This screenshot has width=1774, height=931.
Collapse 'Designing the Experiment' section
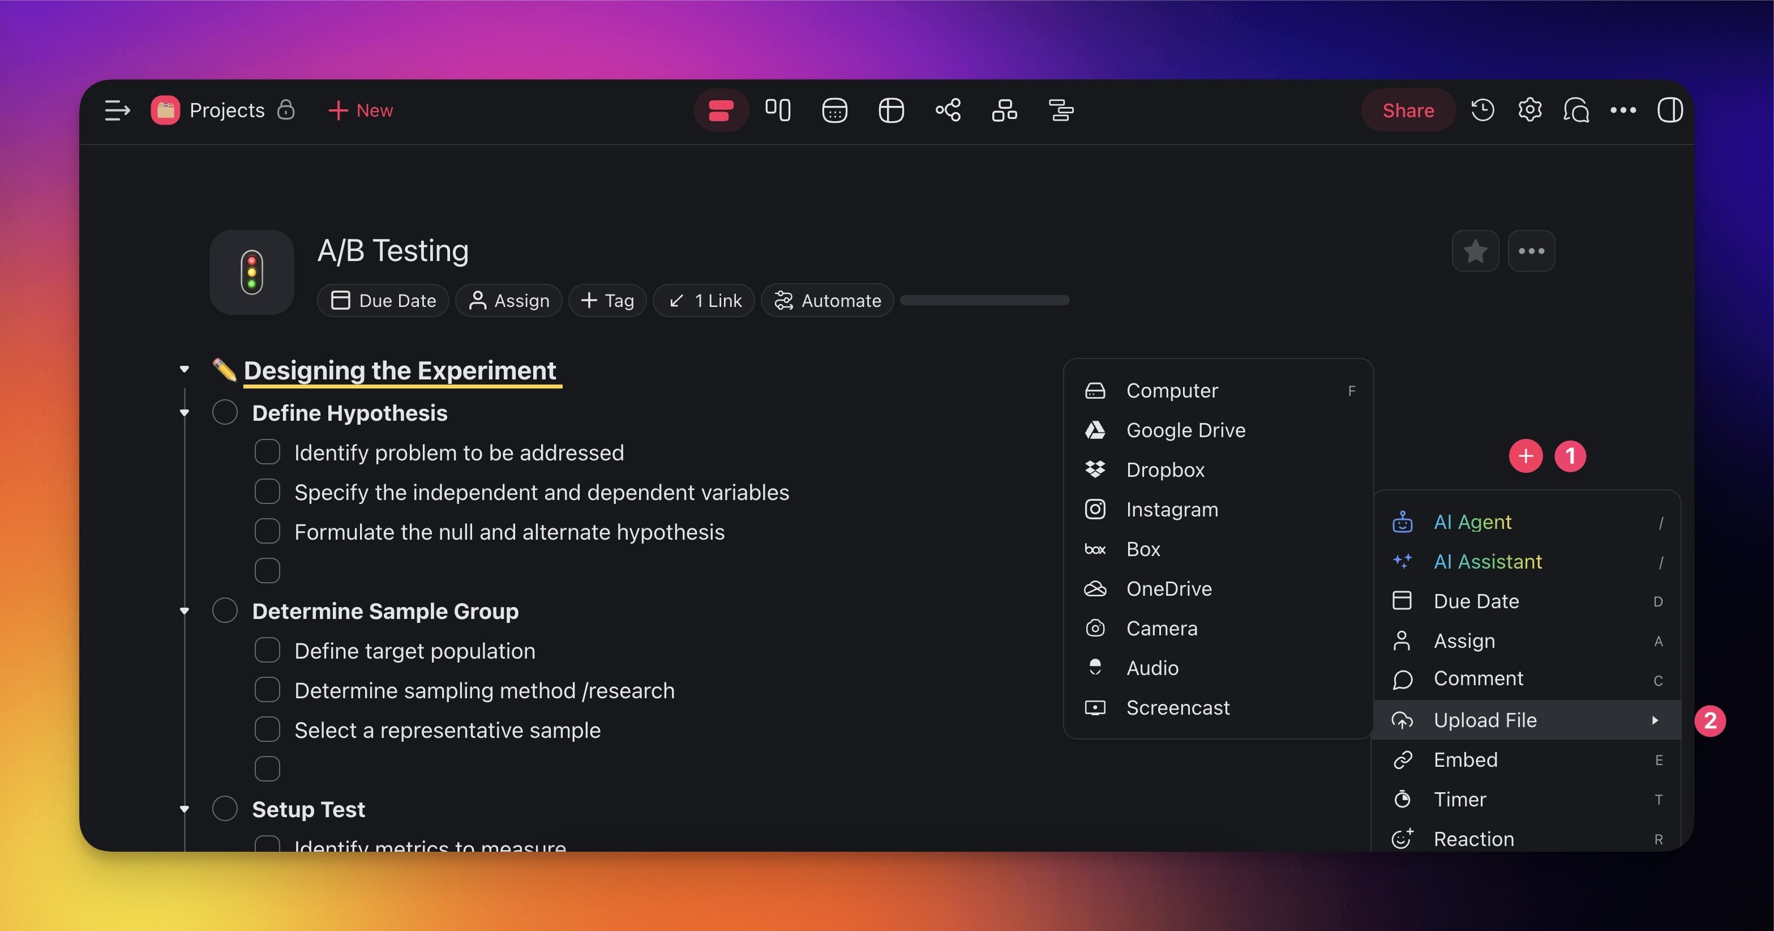(x=184, y=370)
